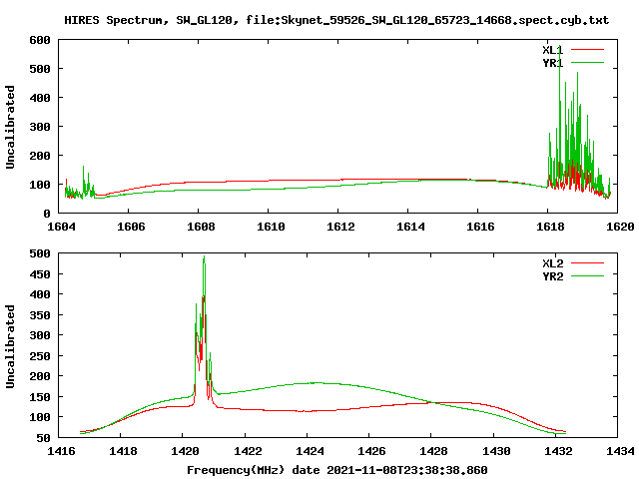The width and height of the screenshot is (639, 479).
Task: Click the 1428 tick label on bottom plot
Action: 433,451
